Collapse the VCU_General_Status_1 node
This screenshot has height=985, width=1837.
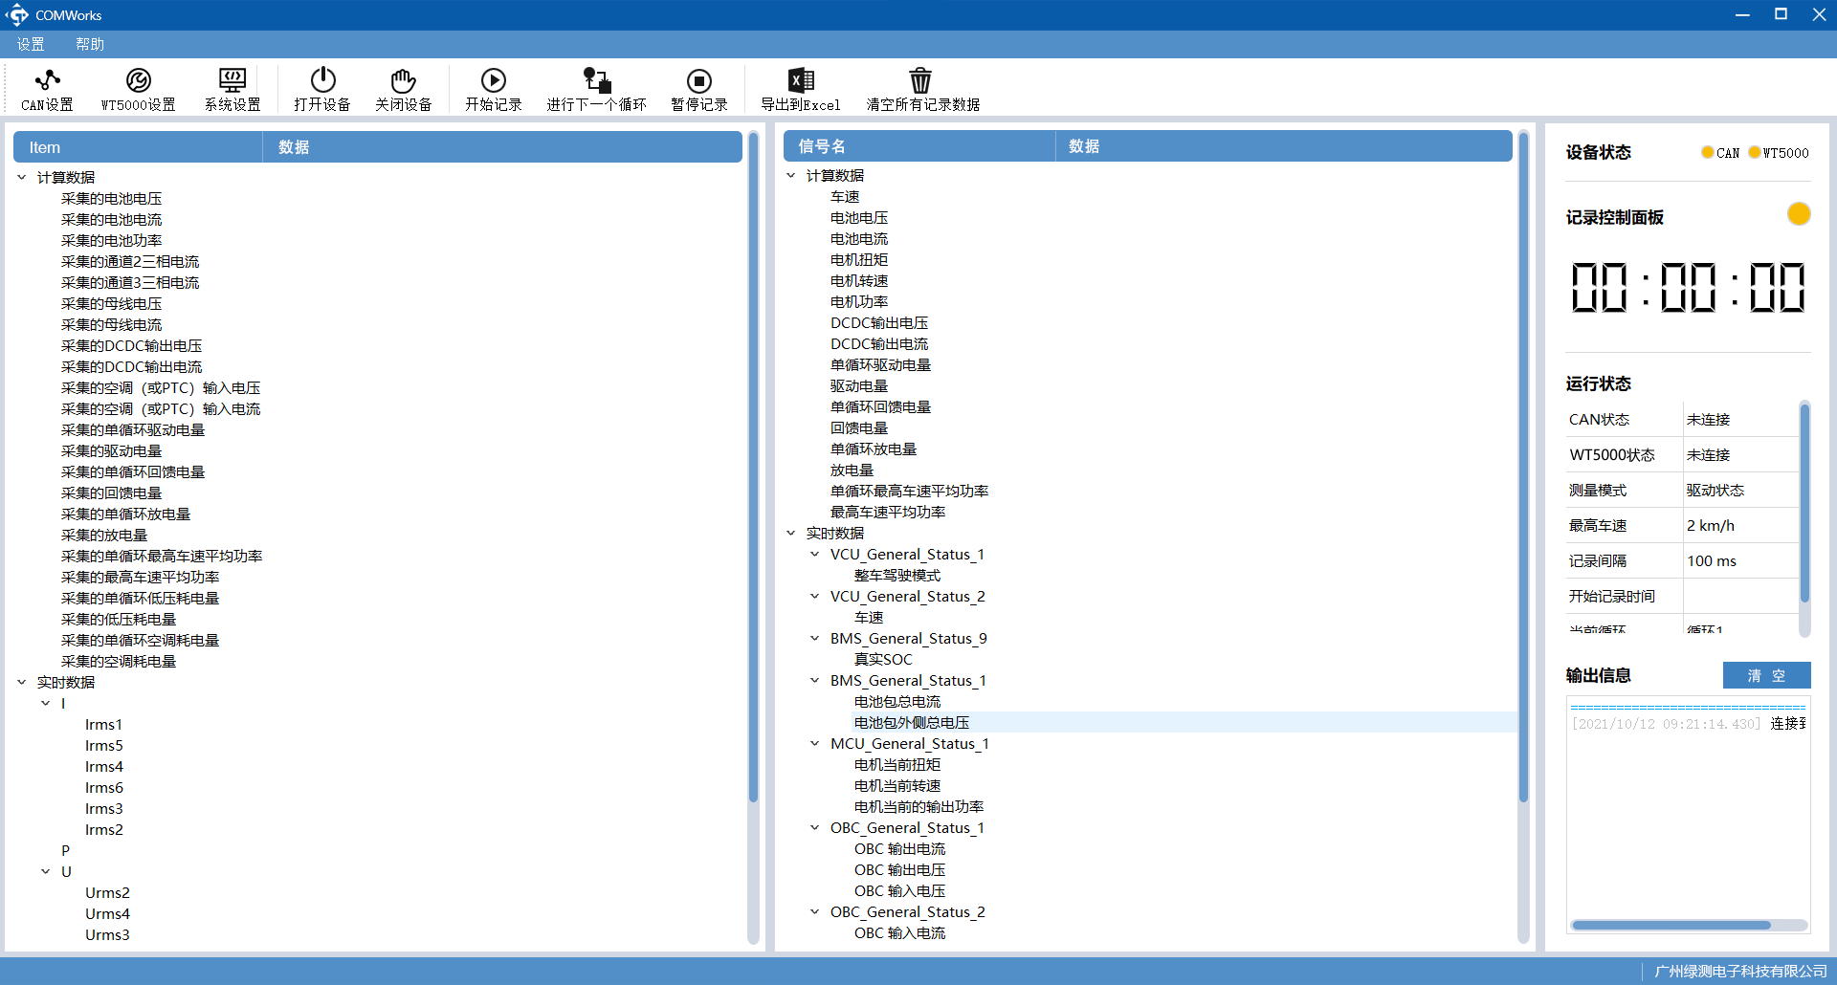(x=815, y=554)
